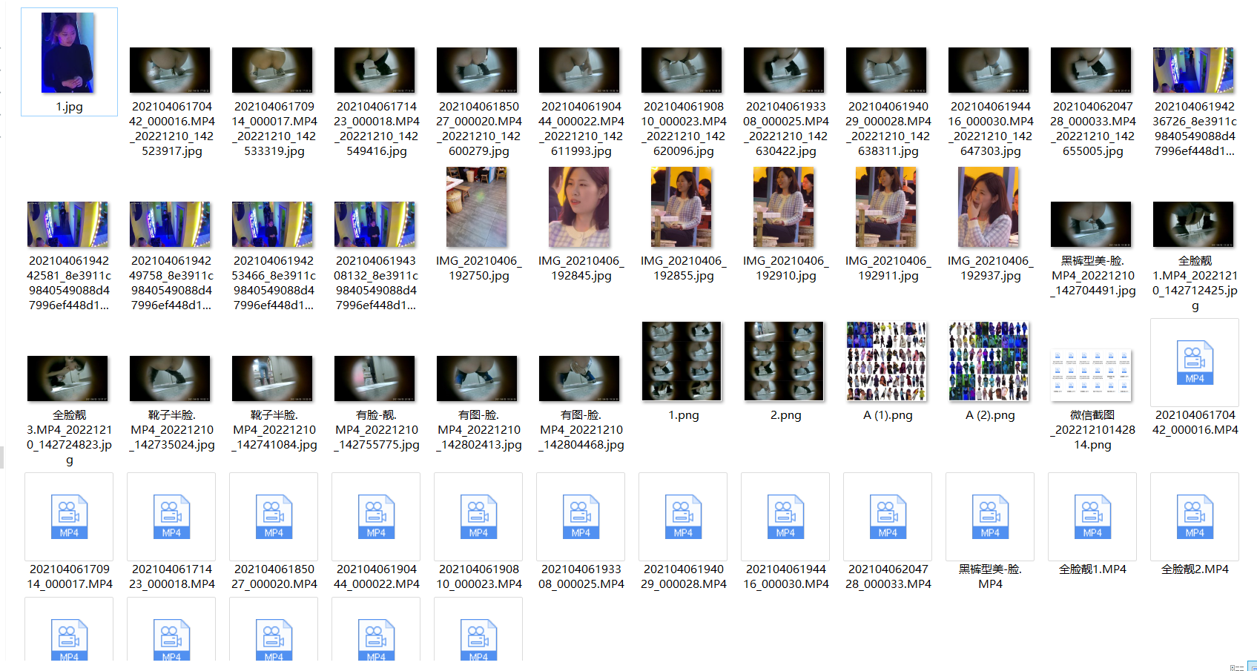Click the A (1).png thumbnail
Screen dimensions: 1257x671
(887, 362)
